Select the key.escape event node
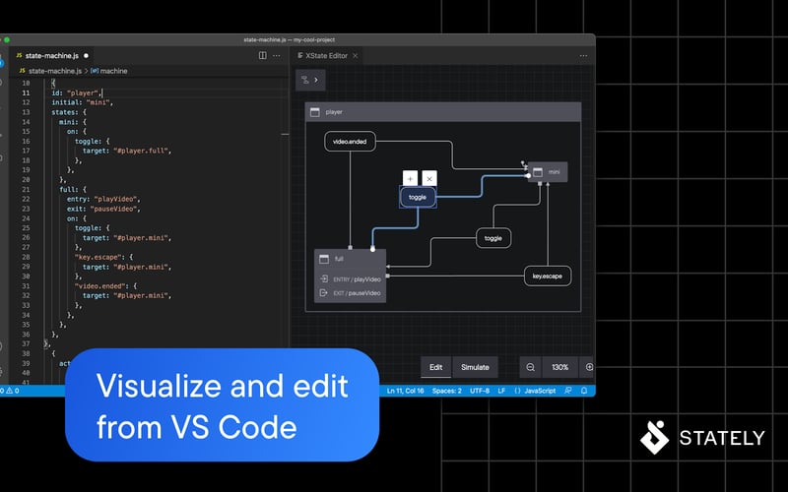The image size is (788, 492). [x=548, y=277]
